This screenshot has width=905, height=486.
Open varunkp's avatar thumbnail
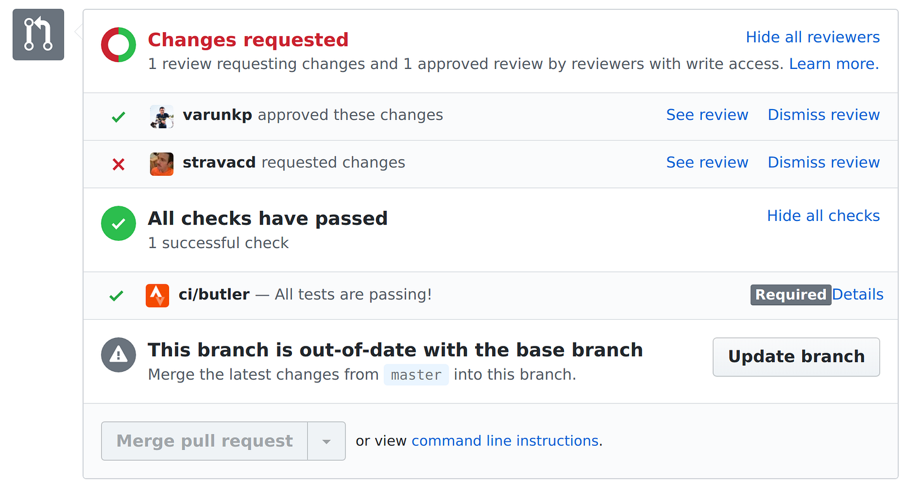pyautogui.click(x=162, y=117)
